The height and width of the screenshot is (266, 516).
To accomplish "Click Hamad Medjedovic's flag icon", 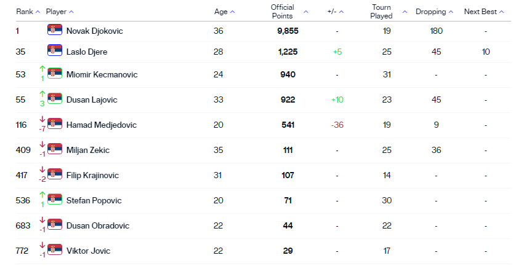I will tap(55, 124).
